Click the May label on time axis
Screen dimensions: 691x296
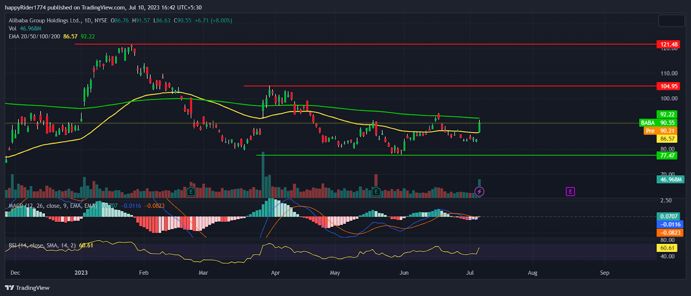coord(335,273)
